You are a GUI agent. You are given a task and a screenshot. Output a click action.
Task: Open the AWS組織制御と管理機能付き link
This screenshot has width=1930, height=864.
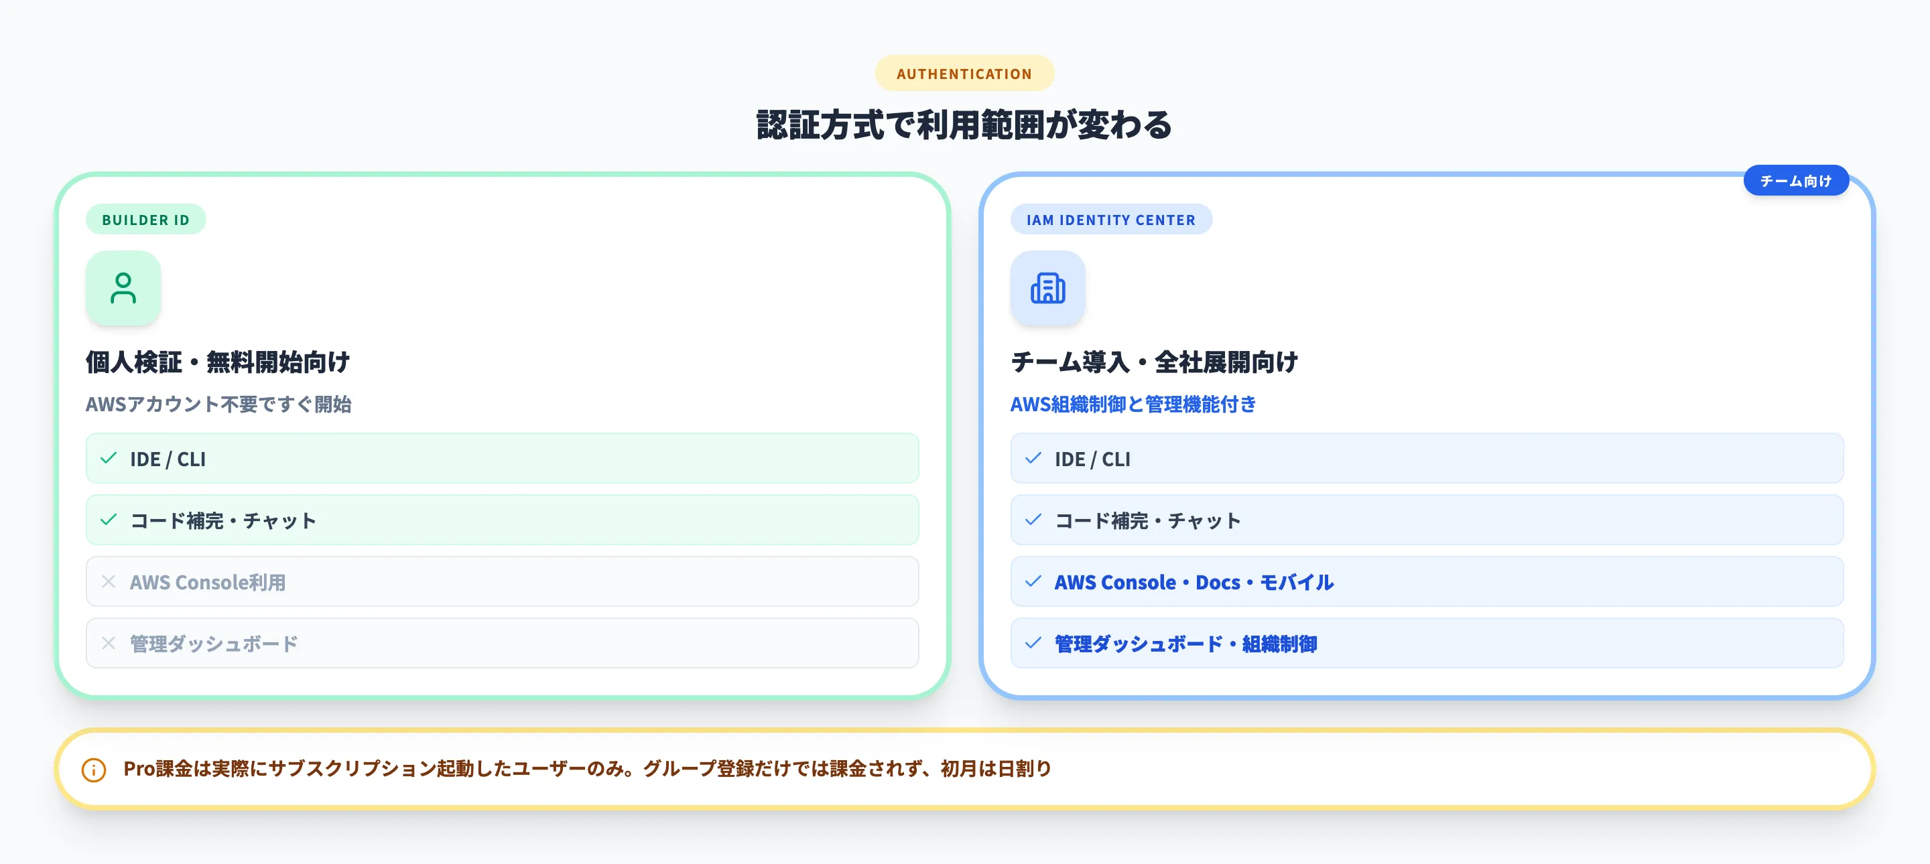coord(1135,405)
